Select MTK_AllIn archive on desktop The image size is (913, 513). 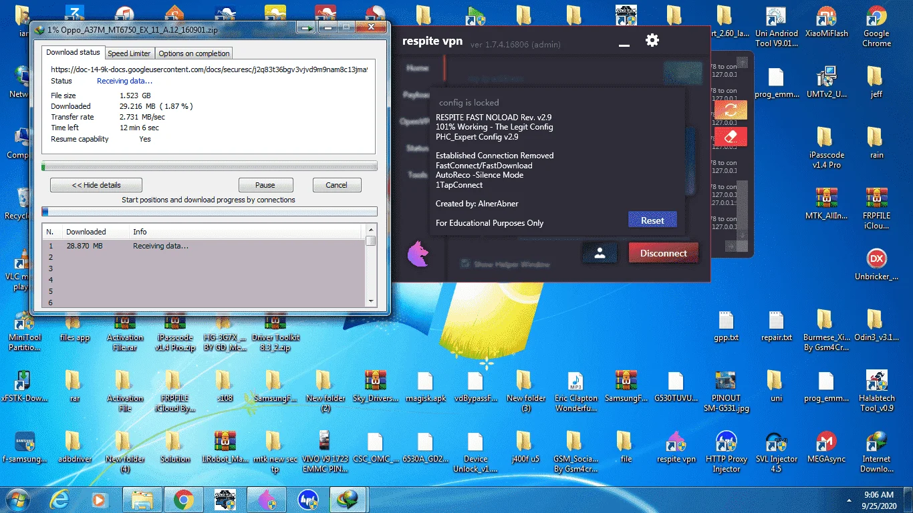[x=826, y=205]
